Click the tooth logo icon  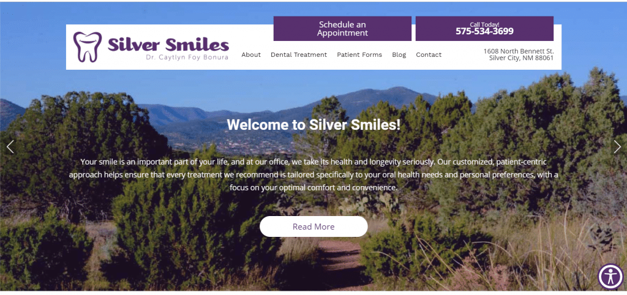88,47
